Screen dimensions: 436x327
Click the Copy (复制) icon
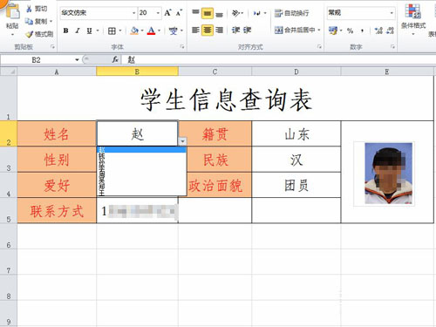click(x=29, y=22)
